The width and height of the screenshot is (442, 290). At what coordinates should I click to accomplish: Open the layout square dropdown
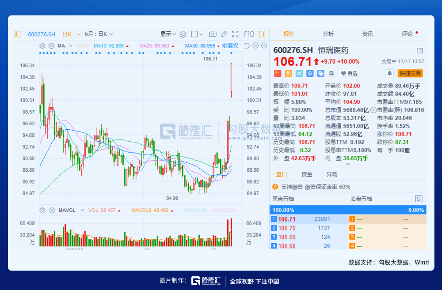click(197, 34)
